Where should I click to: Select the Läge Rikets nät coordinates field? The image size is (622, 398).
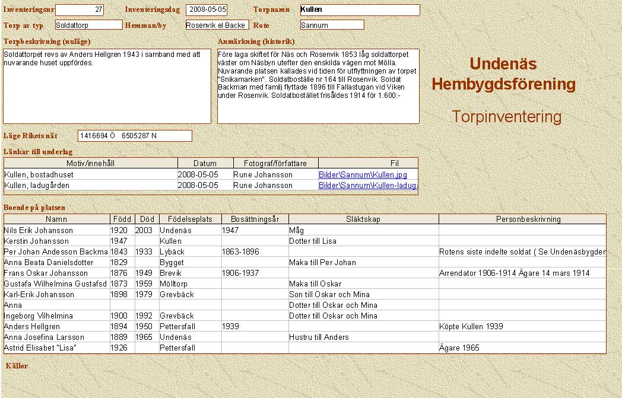click(135, 136)
